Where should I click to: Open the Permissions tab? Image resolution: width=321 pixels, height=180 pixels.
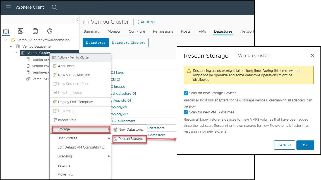[x=163, y=31]
